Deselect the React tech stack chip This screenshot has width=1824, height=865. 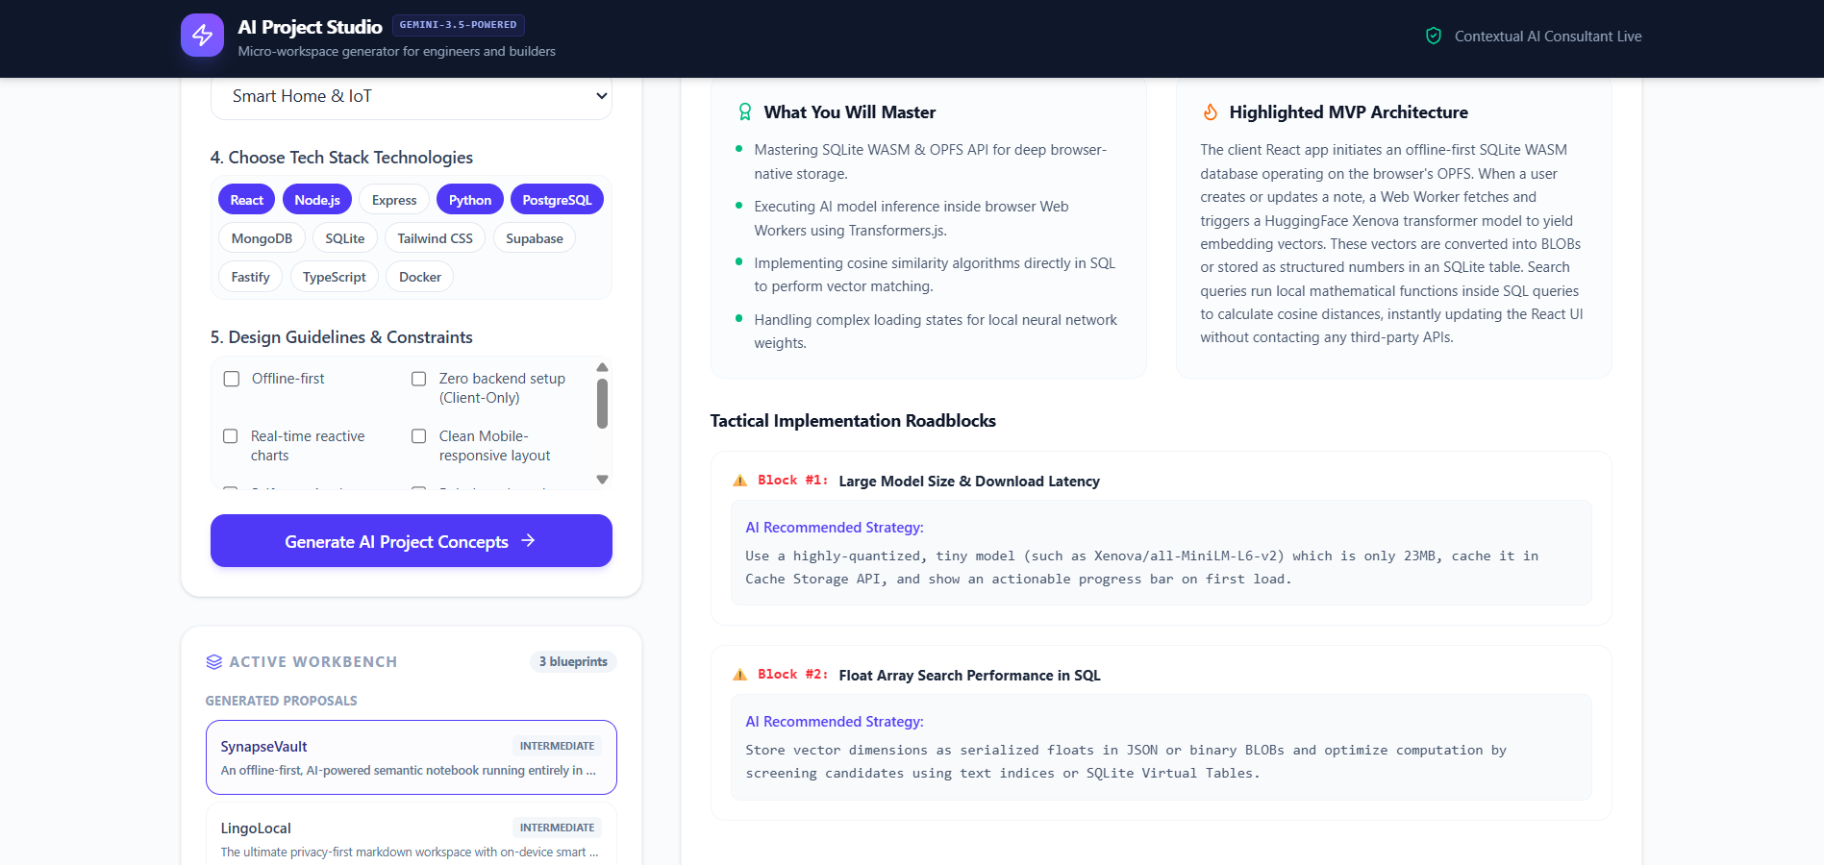pos(247,200)
